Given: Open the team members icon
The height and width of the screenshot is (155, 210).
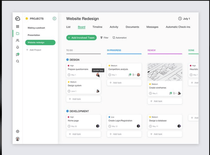Looking at the screenshot, I should click(x=18, y=40).
